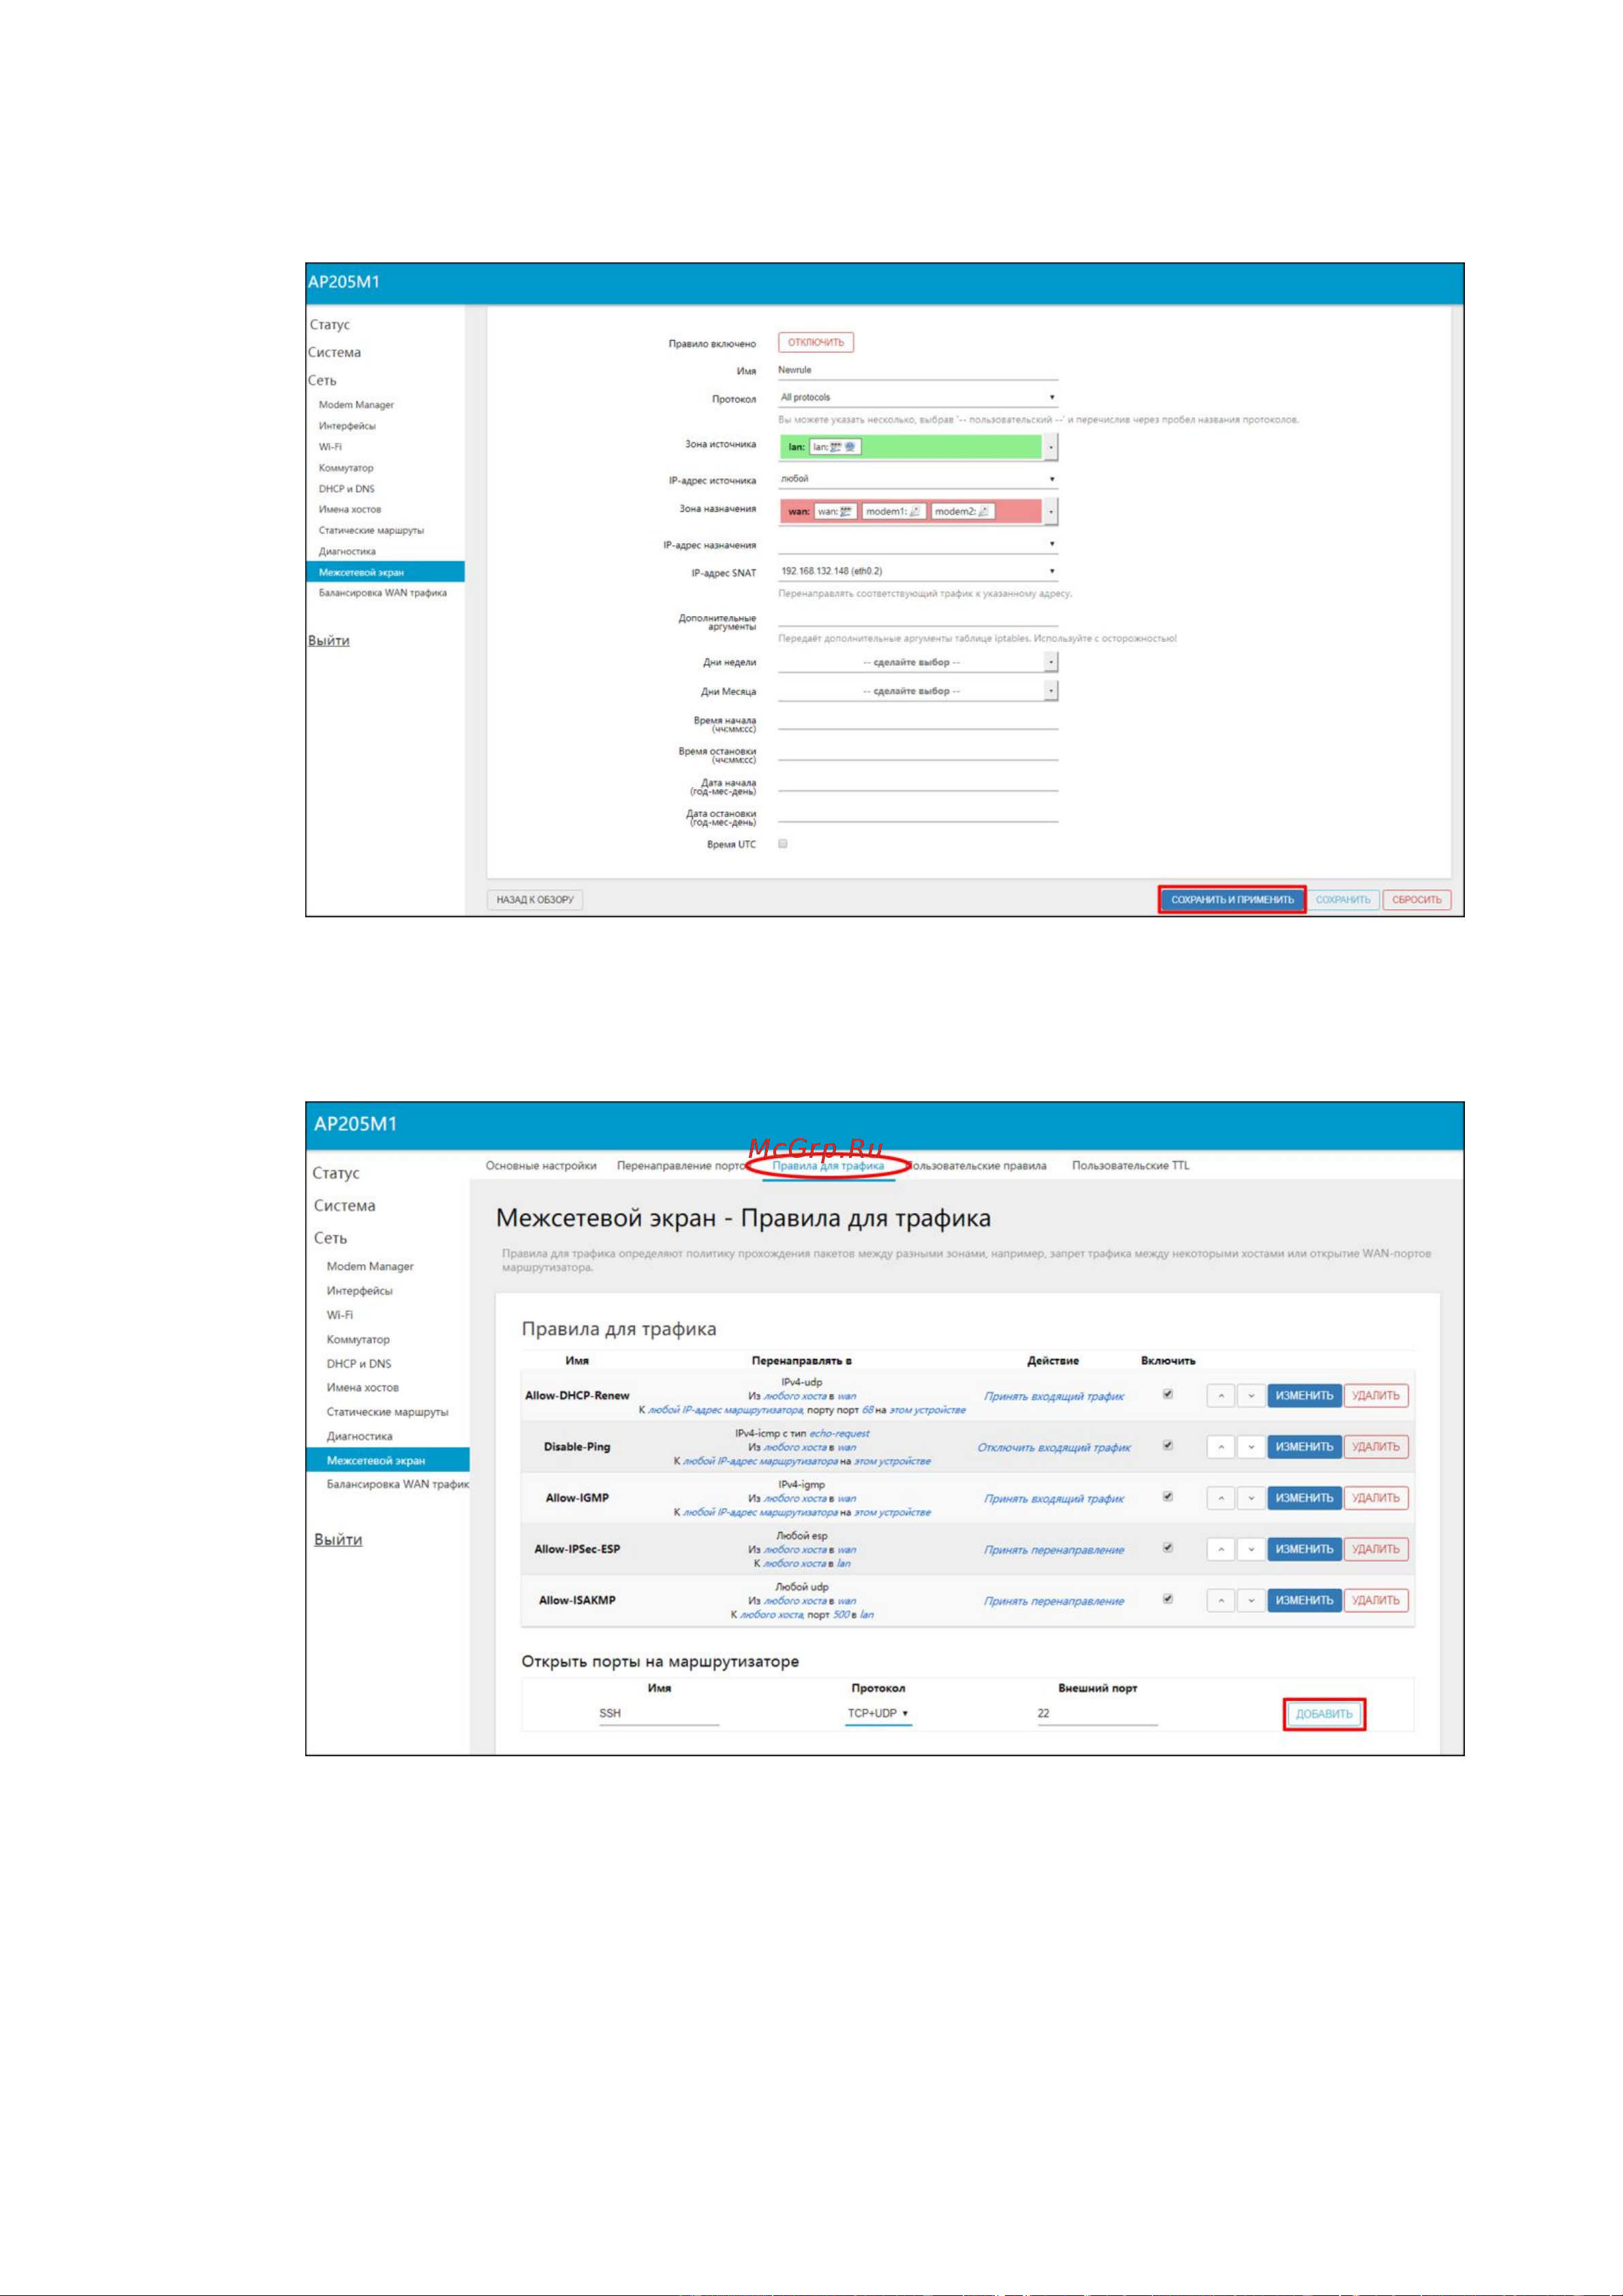Click ИЗМЕНИТЬ for Allow-IGMP rule
The height and width of the screenshot is (2296, 1623).
coord(1304,1498)
